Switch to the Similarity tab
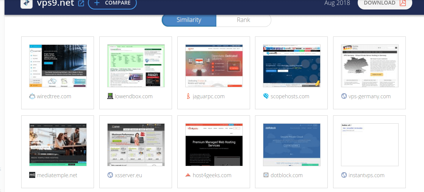 pyautogui.click(x=189, y=20)
